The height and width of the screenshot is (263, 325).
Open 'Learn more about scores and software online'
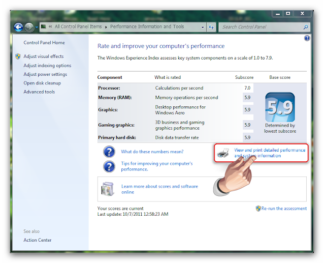(x=159, y=189)
